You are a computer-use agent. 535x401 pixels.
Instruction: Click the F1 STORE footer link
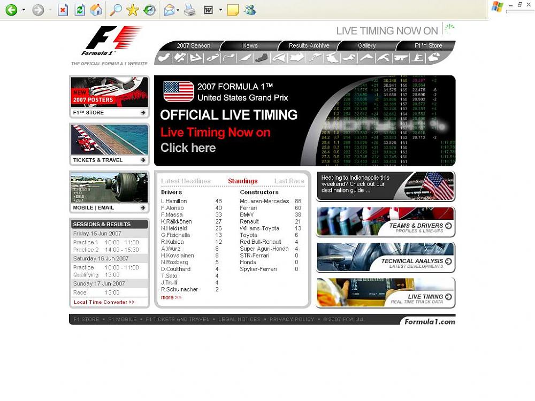[x=86, y=320]
